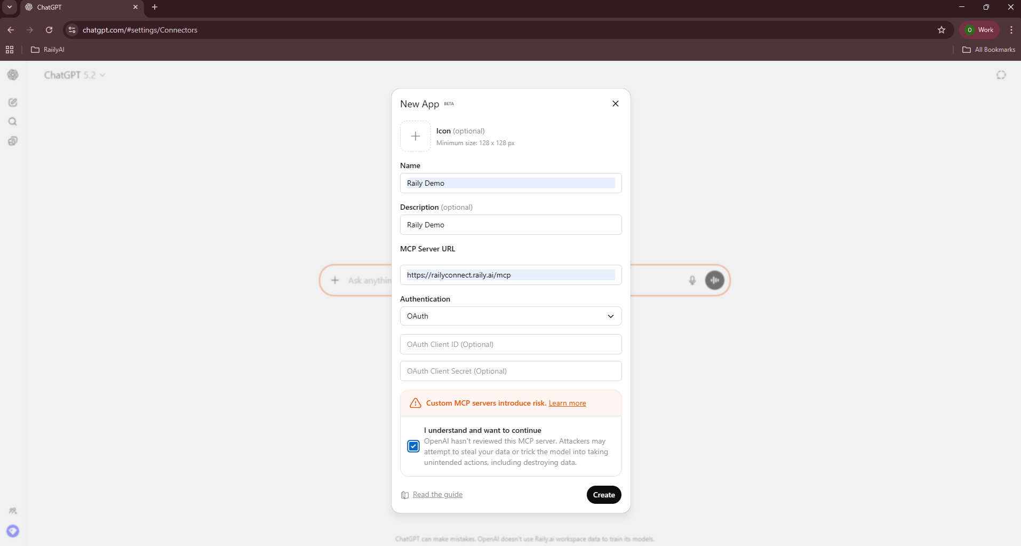The height and width of the screenshot is (546, 1021).
Task: Click the Name field containing Raily Demo
Action: (510, 183)
